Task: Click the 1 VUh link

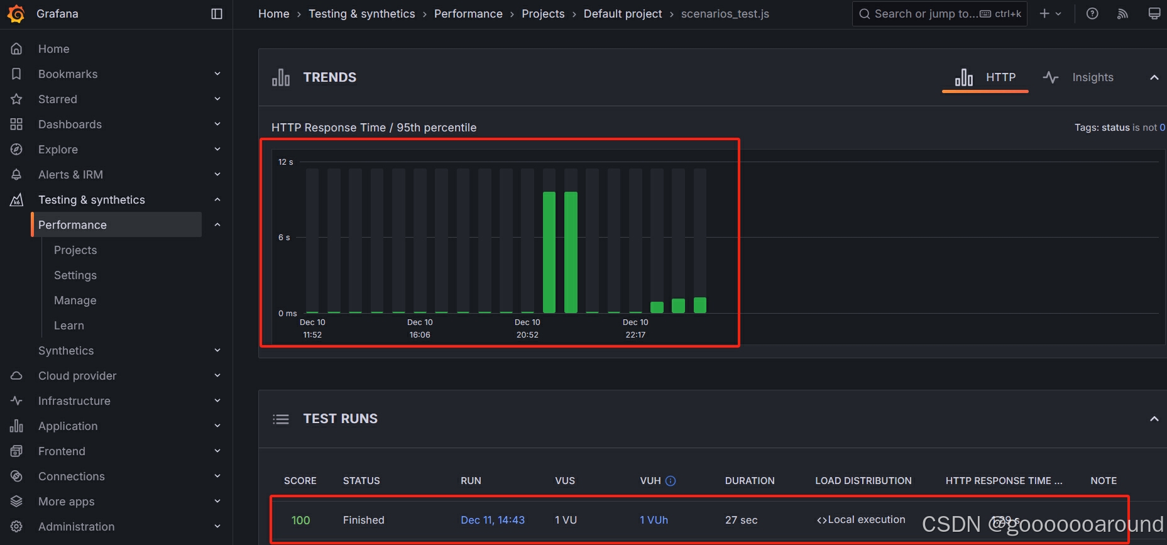Action: 654,520
